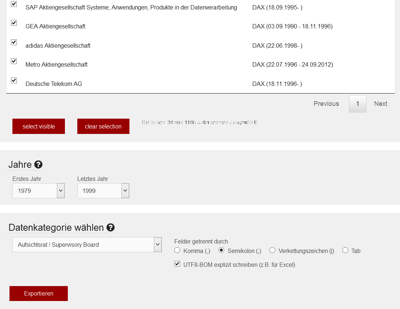Click DAX (18.09.1995- ) index entry
Screen dimensions: 400x309
(277, 7)
